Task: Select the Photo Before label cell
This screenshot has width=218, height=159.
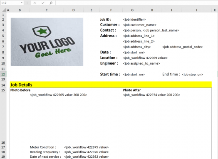Action: click(20, 90)
